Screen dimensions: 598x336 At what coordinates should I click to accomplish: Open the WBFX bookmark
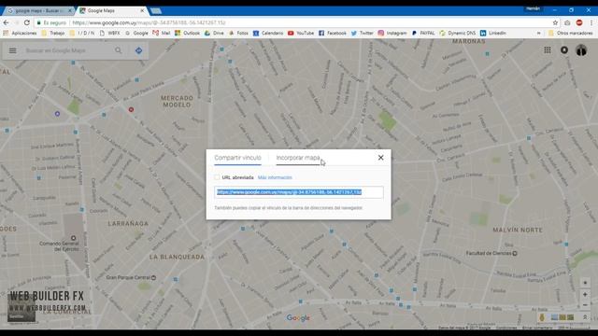pos(110,34)
